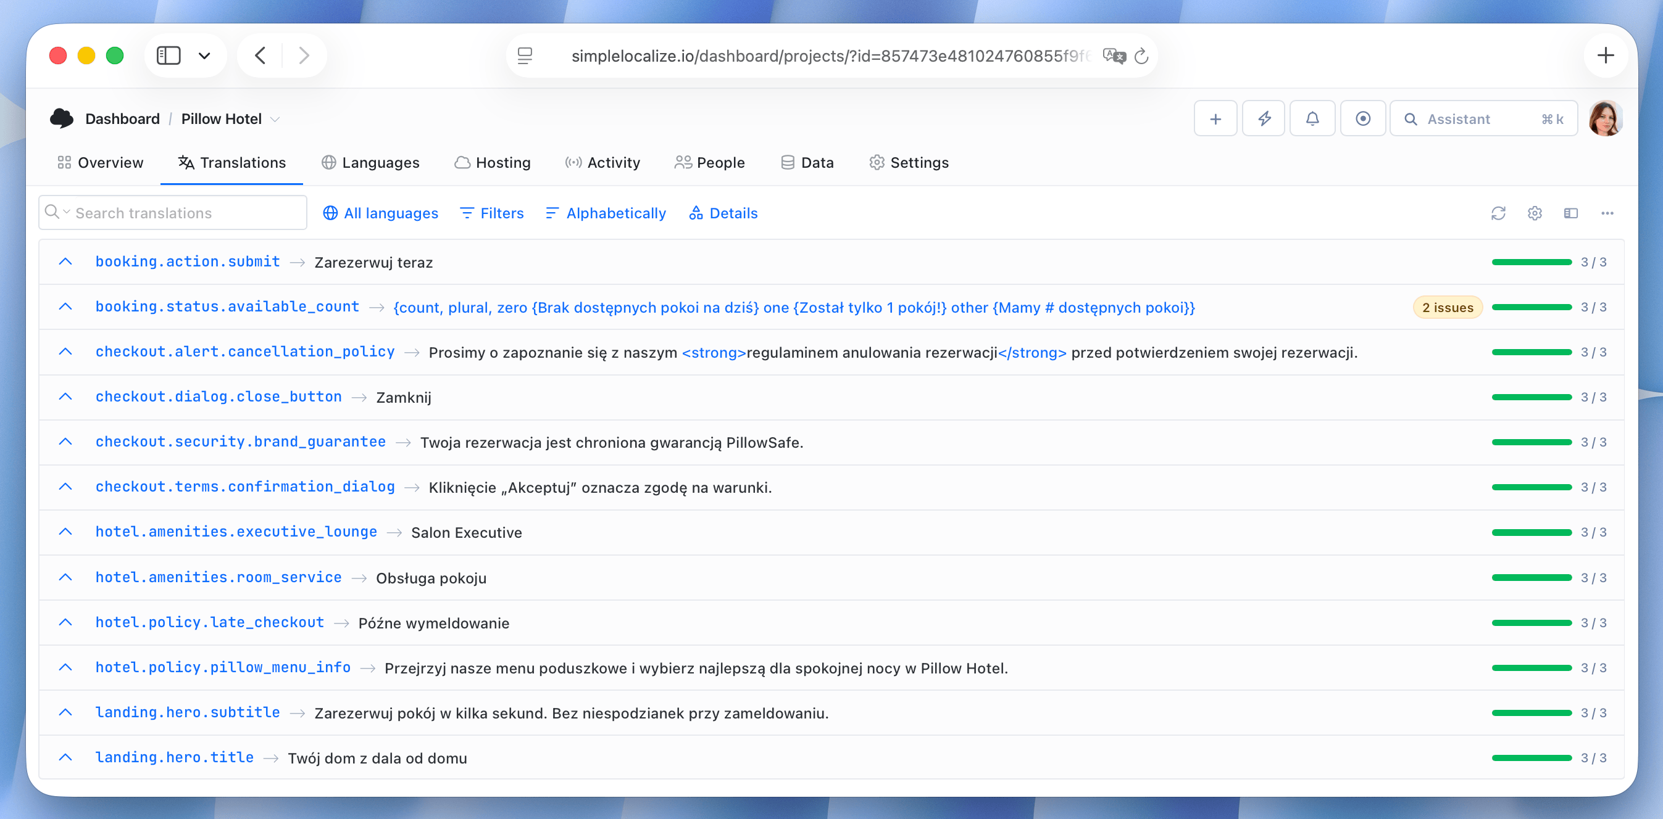This screenshot has height=819, width=1663.
Task: Open the user avatar menu
Action: pyautogui.click(x=1605, y=118)
